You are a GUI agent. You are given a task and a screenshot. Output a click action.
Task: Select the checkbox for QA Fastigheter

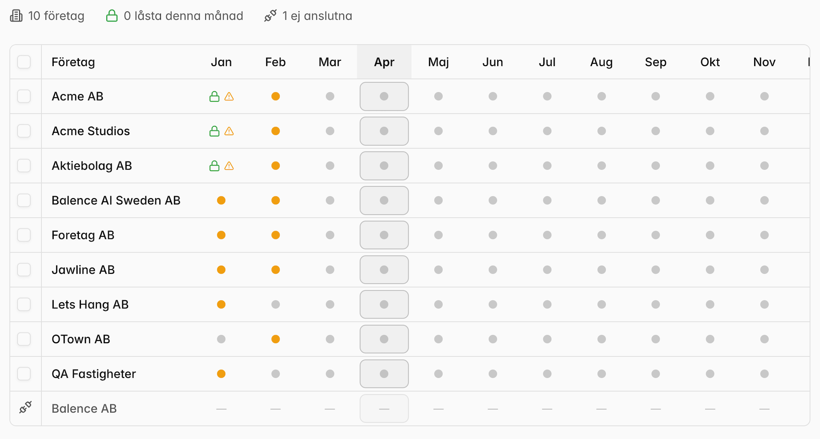coord(24,374)
